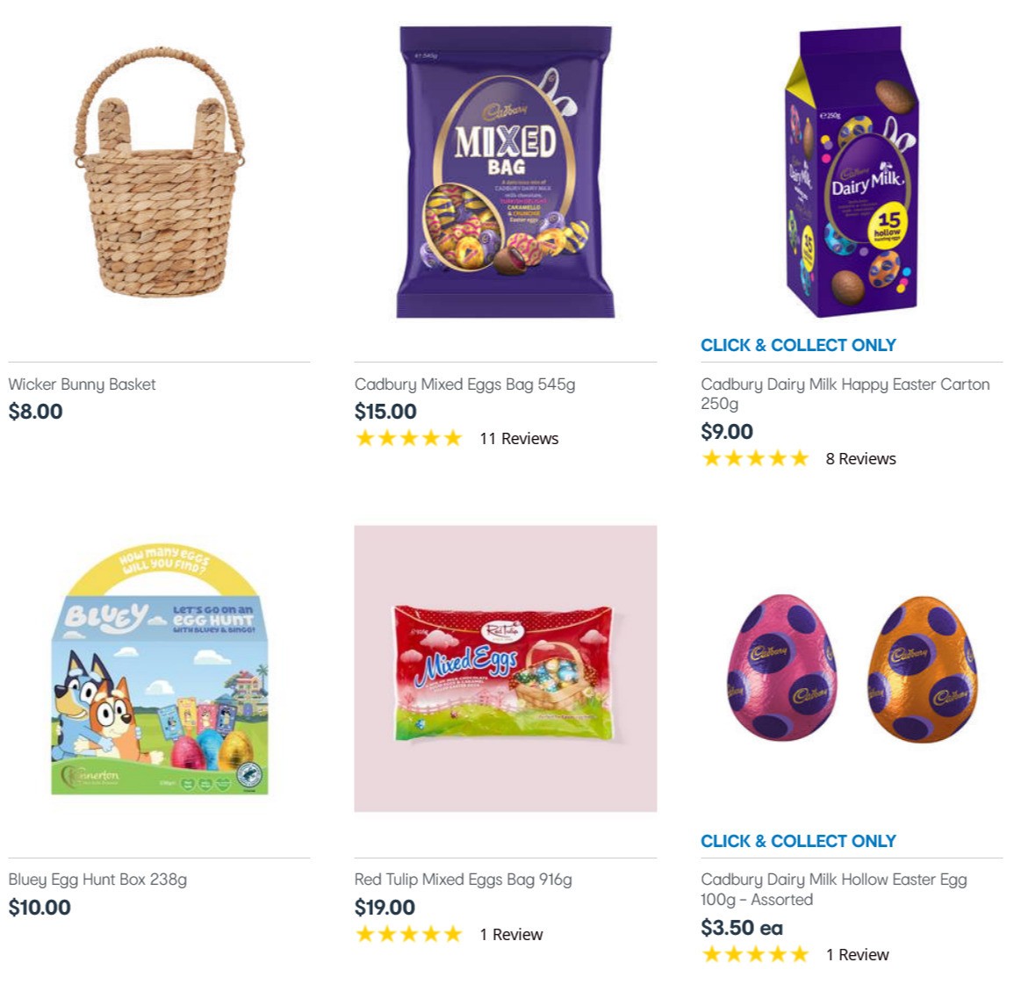Click the last star for Red Tulip rating

(x=453, y=934)
